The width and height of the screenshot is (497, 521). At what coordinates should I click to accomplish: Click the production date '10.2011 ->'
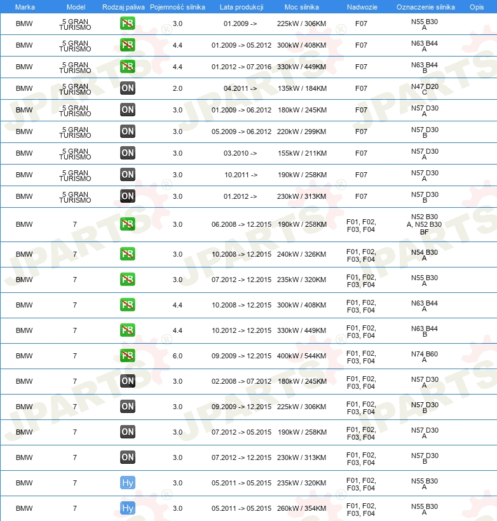[x=241, y=175]
